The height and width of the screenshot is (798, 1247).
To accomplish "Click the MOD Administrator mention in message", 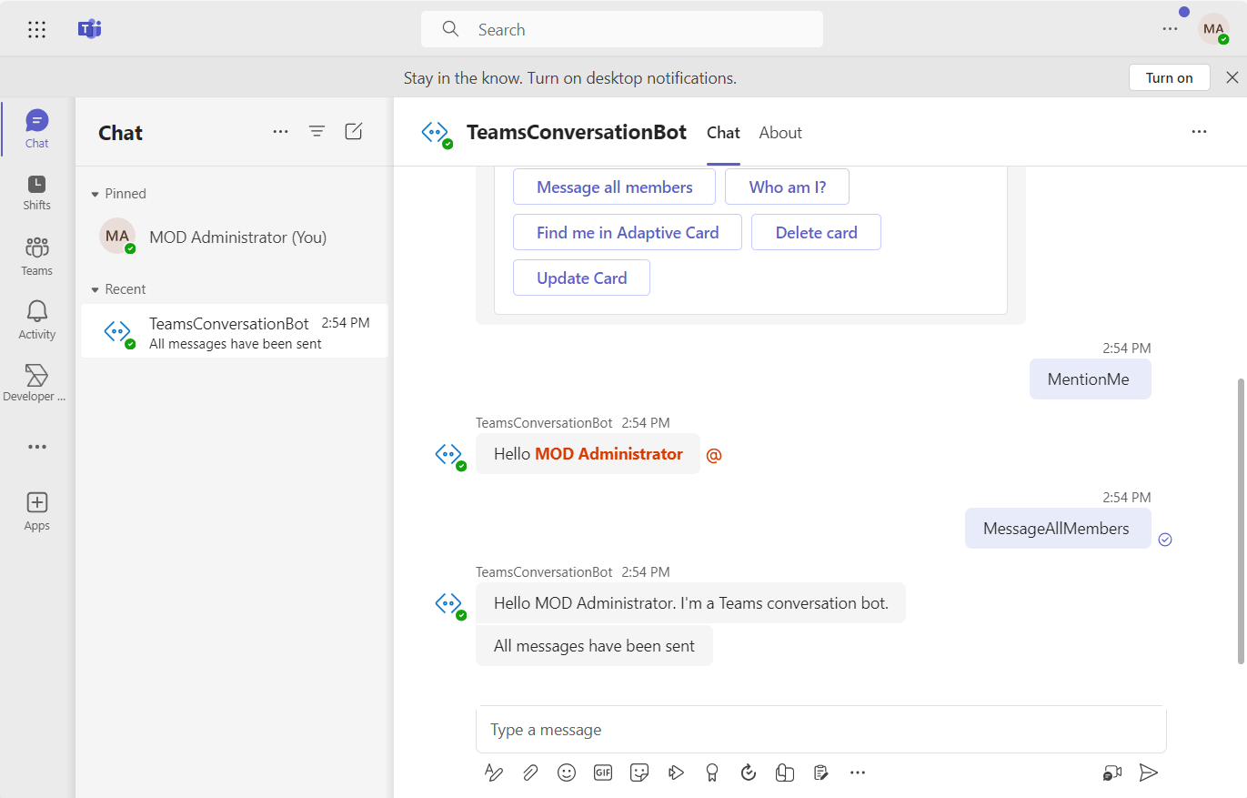I will click(x=608, y=454).
